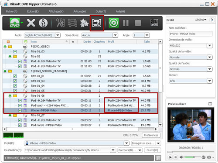Click the add profile film icon
218x163 pixels.
[97, 23]
